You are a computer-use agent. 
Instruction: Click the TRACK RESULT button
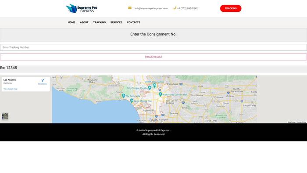click(153, 57)
